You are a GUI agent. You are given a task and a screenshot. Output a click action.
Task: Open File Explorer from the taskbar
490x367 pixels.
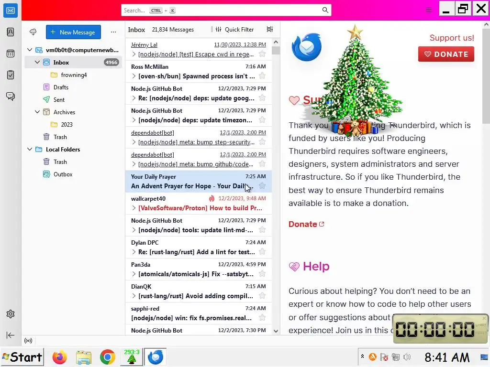coord(83,357)
